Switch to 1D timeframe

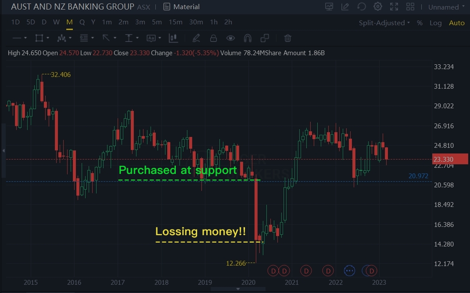click(x=15, y=22)
